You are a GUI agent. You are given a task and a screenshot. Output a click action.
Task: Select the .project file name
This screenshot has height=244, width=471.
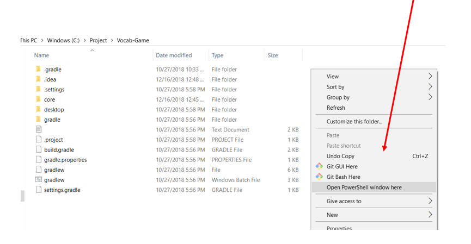tap(53, 140)
